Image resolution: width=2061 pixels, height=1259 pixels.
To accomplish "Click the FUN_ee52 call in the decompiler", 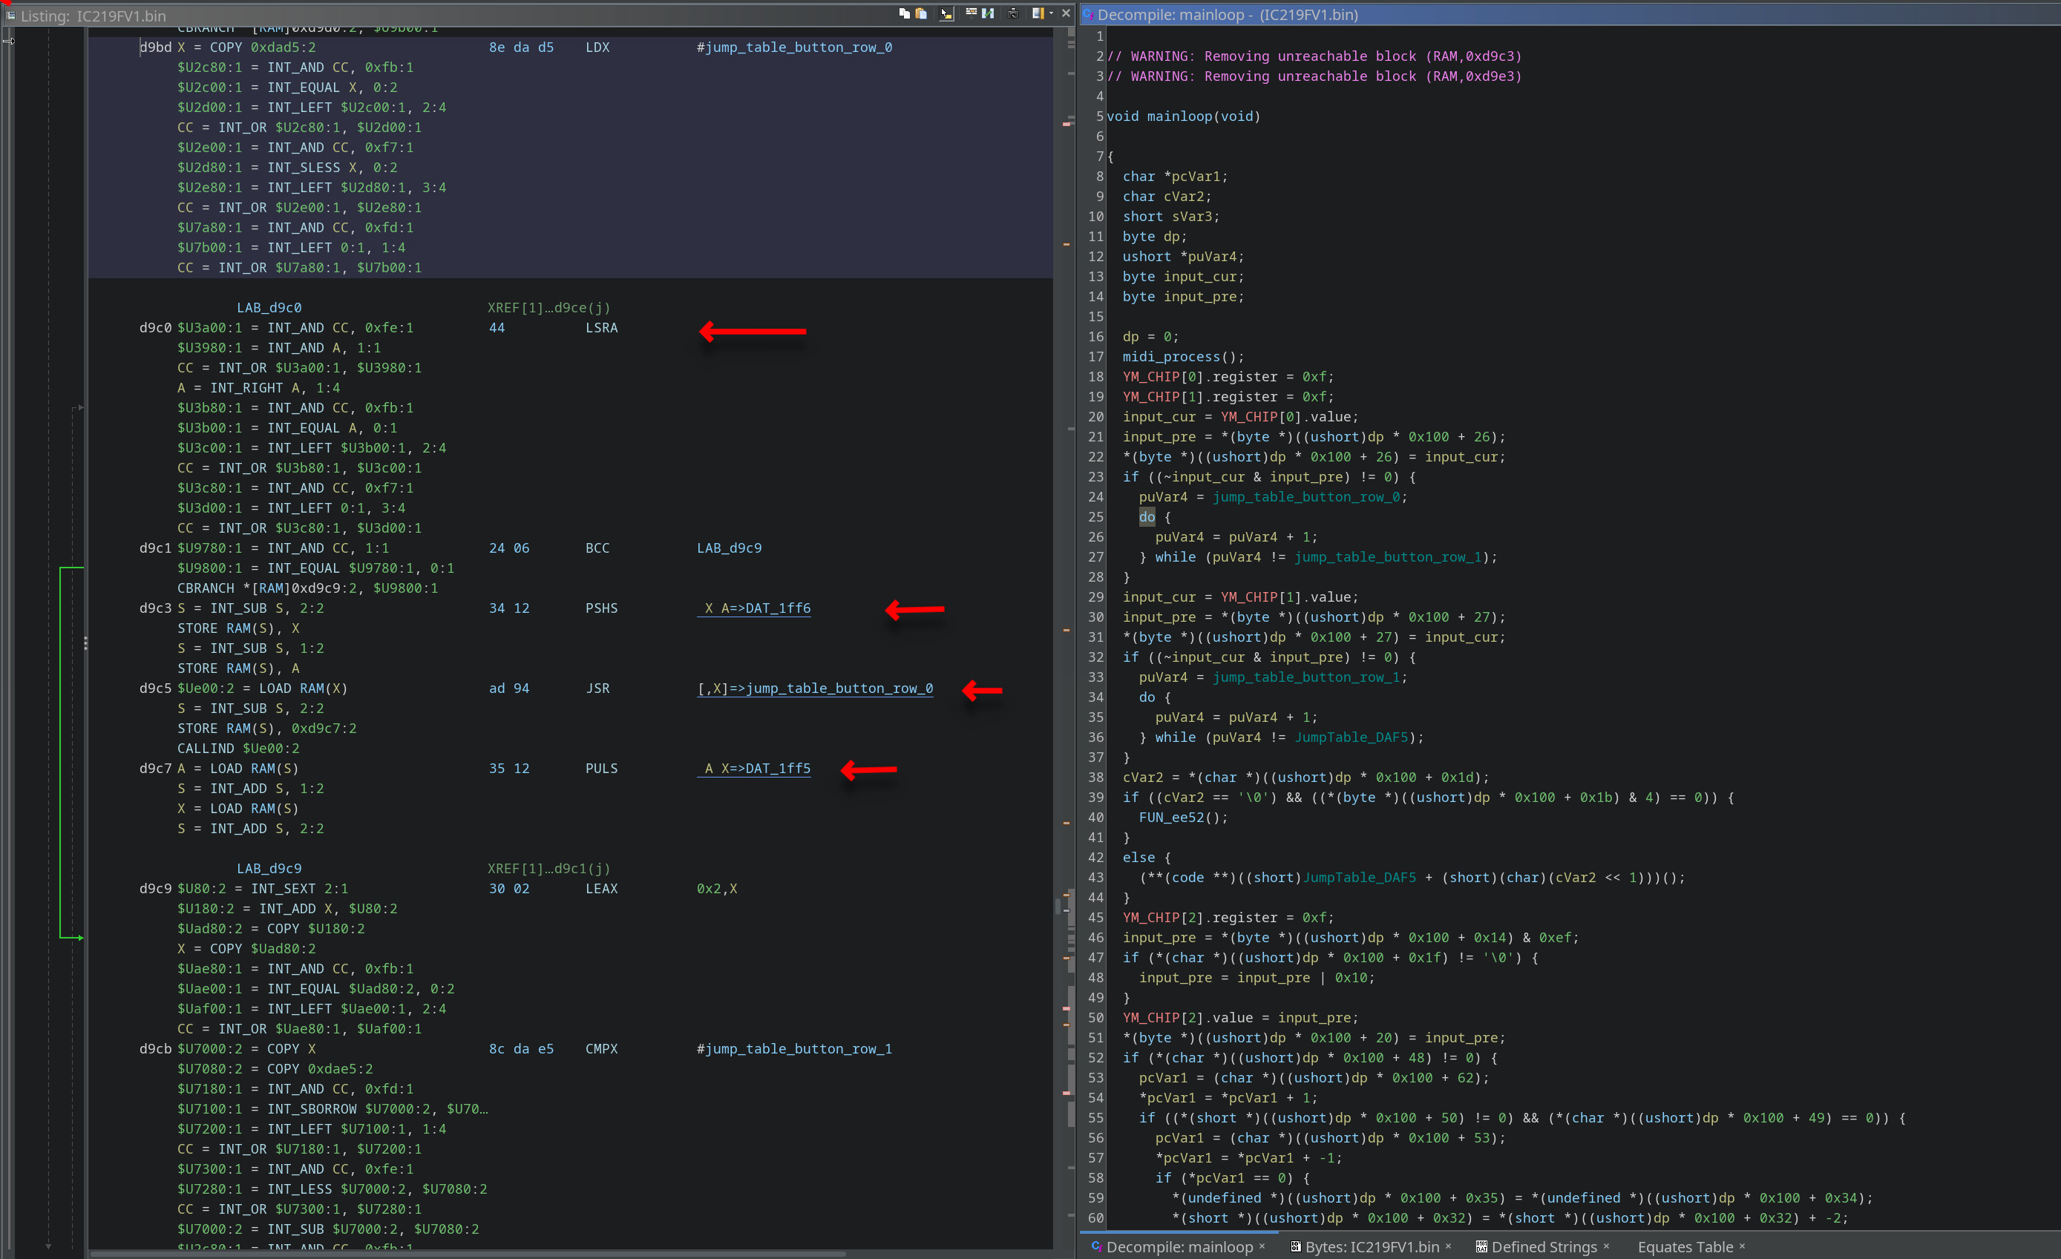I will pyautogui.click(x=1170, y=818).
